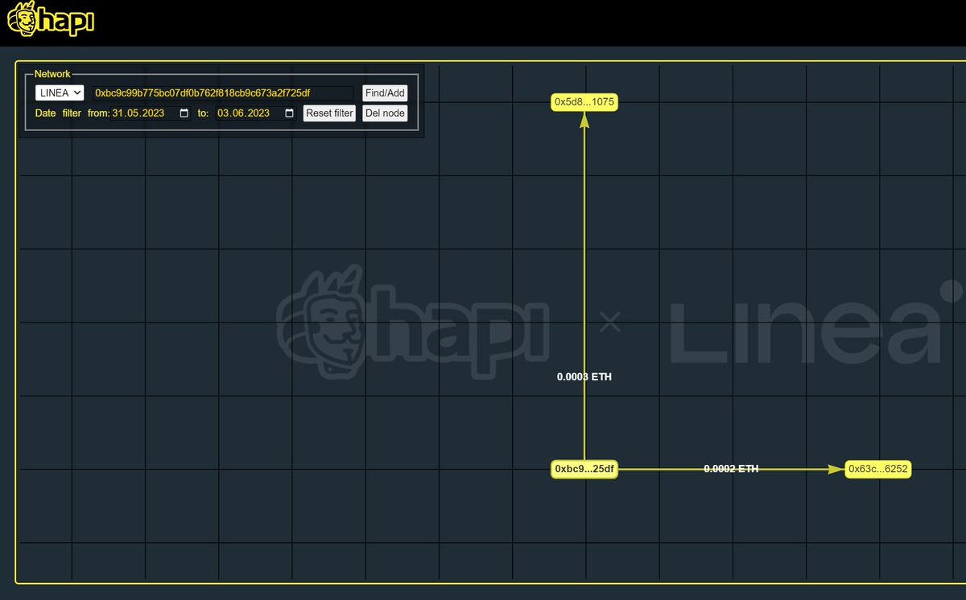Image resolution: width=966 pixels, height=600 pixels.
Task: Focus the wallet address input field
Action: [x=223, y=93]
